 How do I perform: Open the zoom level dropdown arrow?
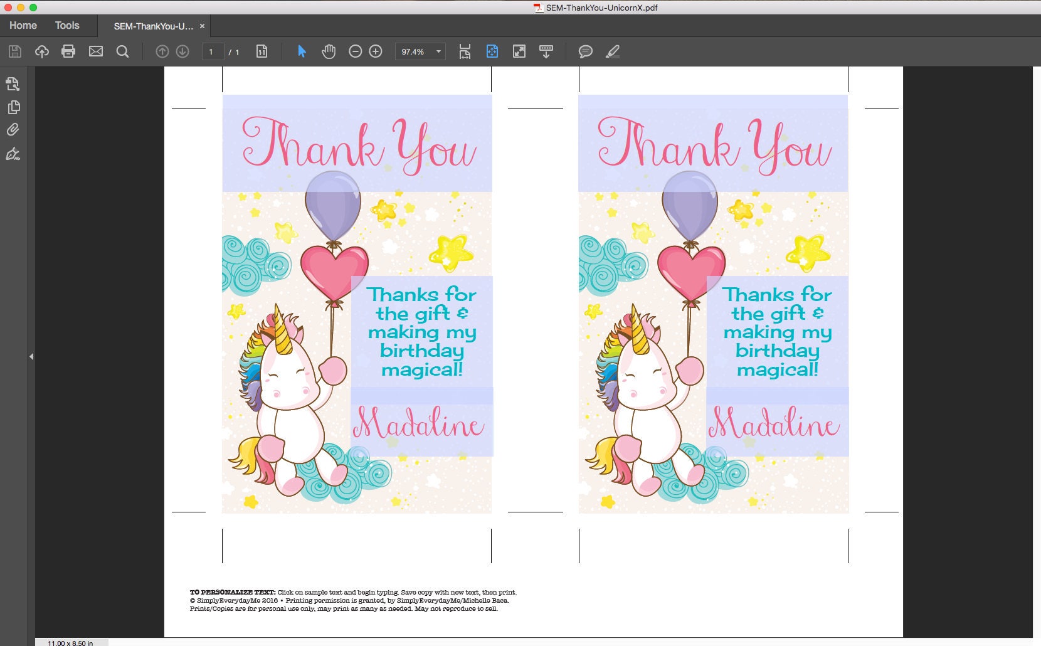point(438,51)
